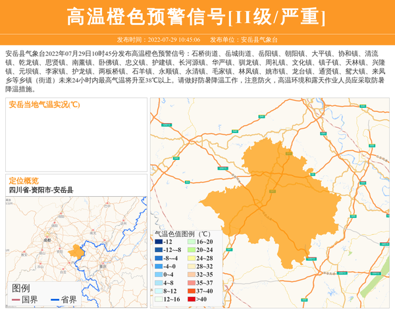Click the warning description paragraph text
Image resolution: width=395 pixels, height=310 pixels.
(x=197, y=70)
